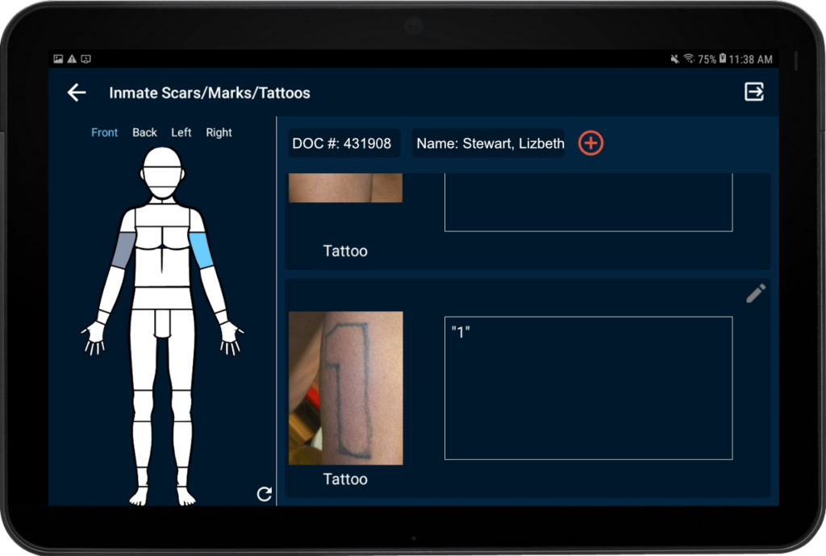
Task: Click the description field containing "1"
Action: point(588,388)
